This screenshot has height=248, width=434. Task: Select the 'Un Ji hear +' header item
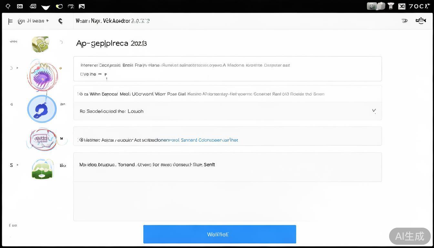(33, 21)
